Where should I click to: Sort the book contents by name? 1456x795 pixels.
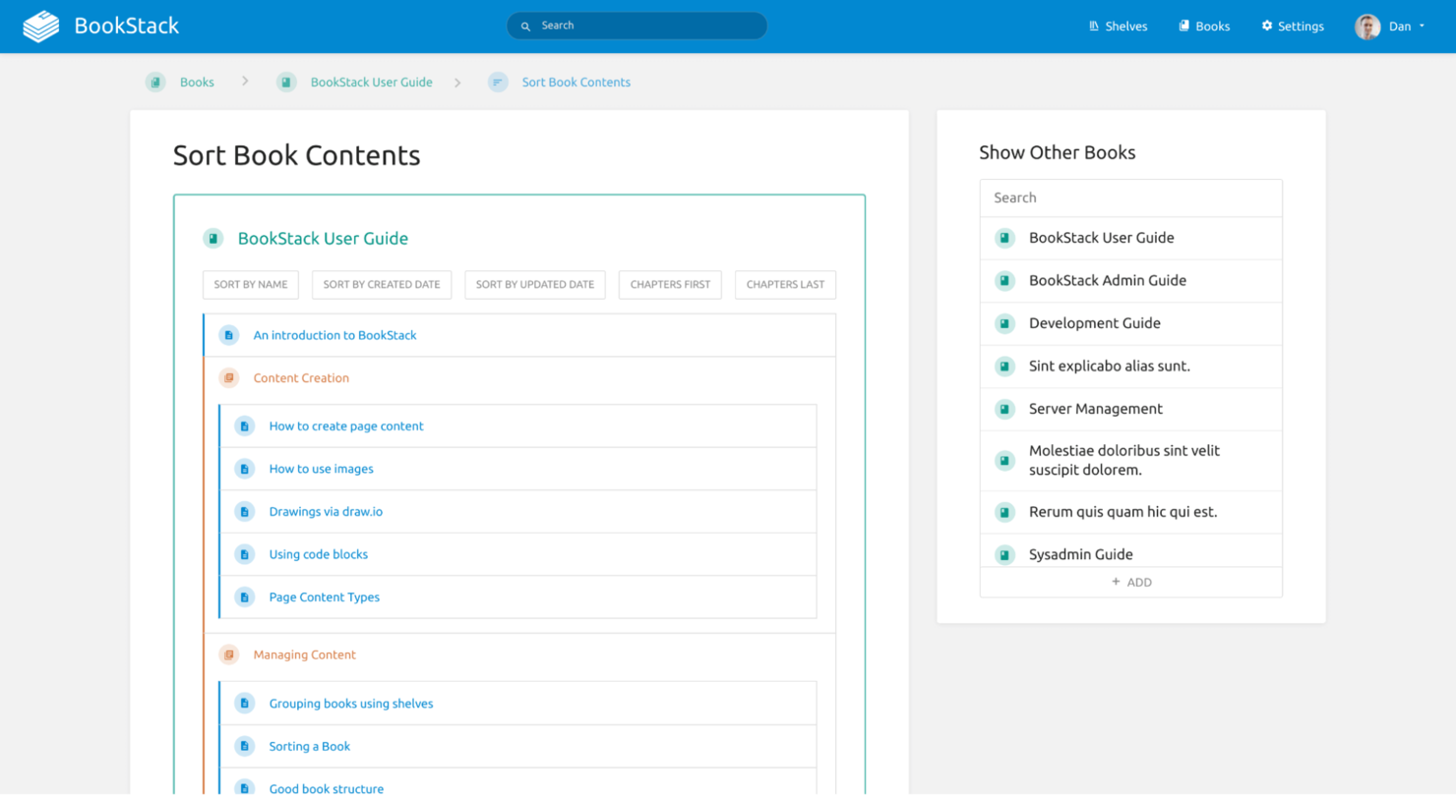point(250,284)
